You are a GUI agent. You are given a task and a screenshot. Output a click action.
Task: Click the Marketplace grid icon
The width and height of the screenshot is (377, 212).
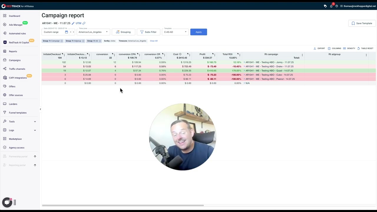[5, 139]
